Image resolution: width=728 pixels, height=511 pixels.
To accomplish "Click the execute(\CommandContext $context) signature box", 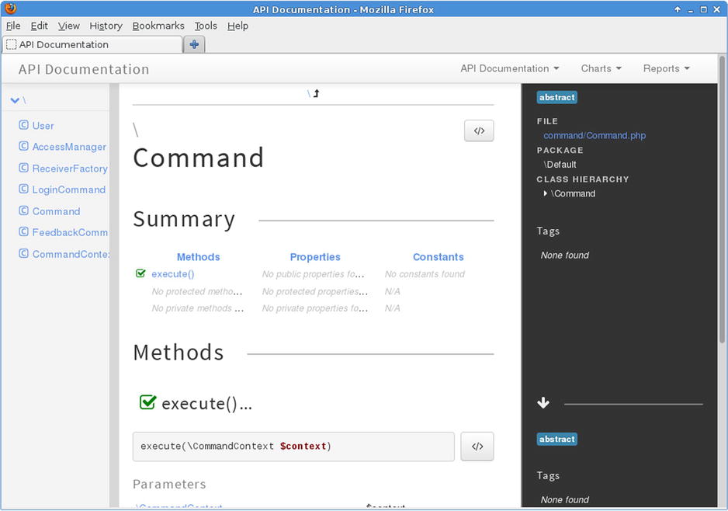I will point(293,447).
